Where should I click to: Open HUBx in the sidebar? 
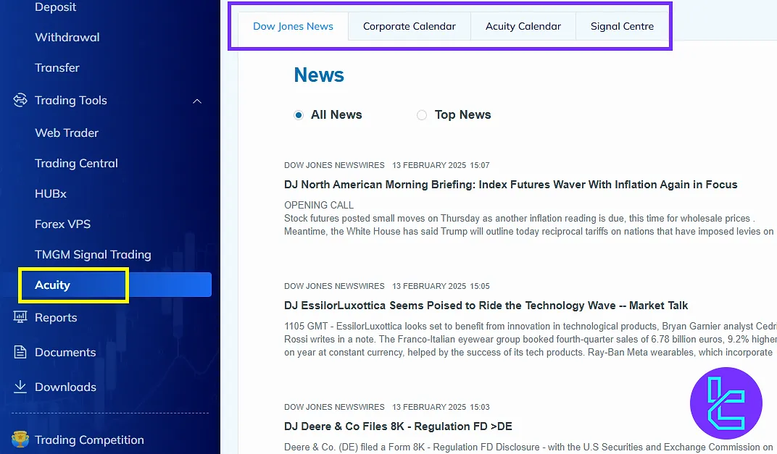click(x=51, y=193)
